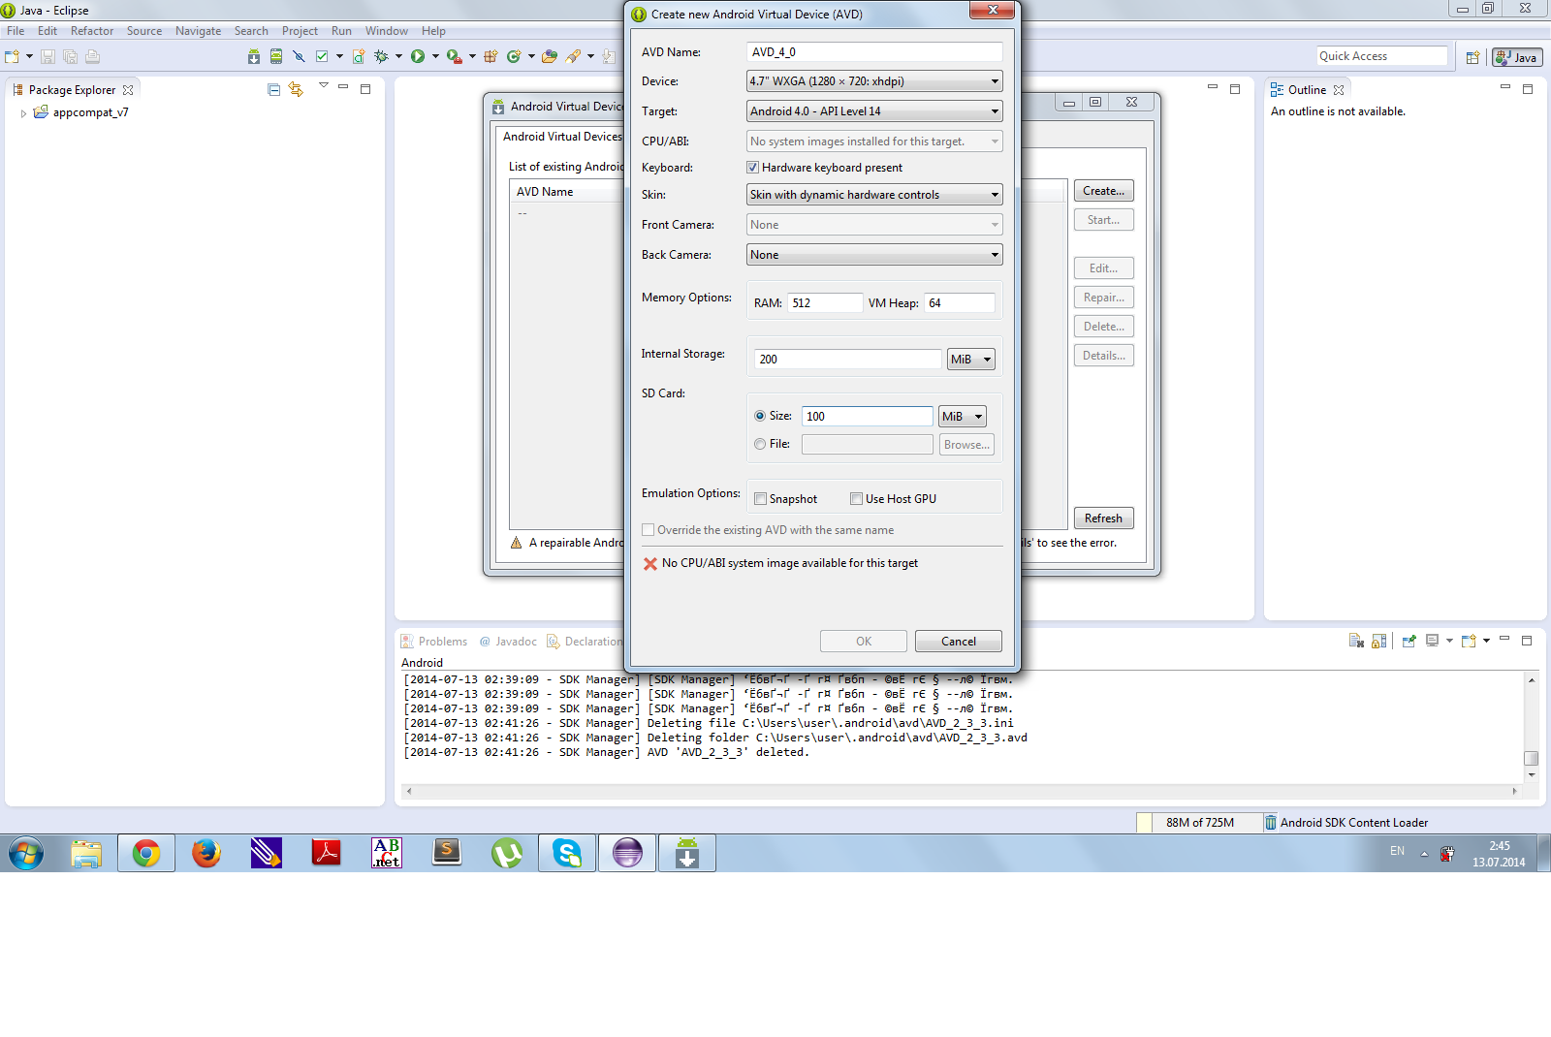Image resolution: width=1551 pixels, height=1037 pixels.
Task: Switch to the Java perspective button
Action: [x=1517, y=57]
